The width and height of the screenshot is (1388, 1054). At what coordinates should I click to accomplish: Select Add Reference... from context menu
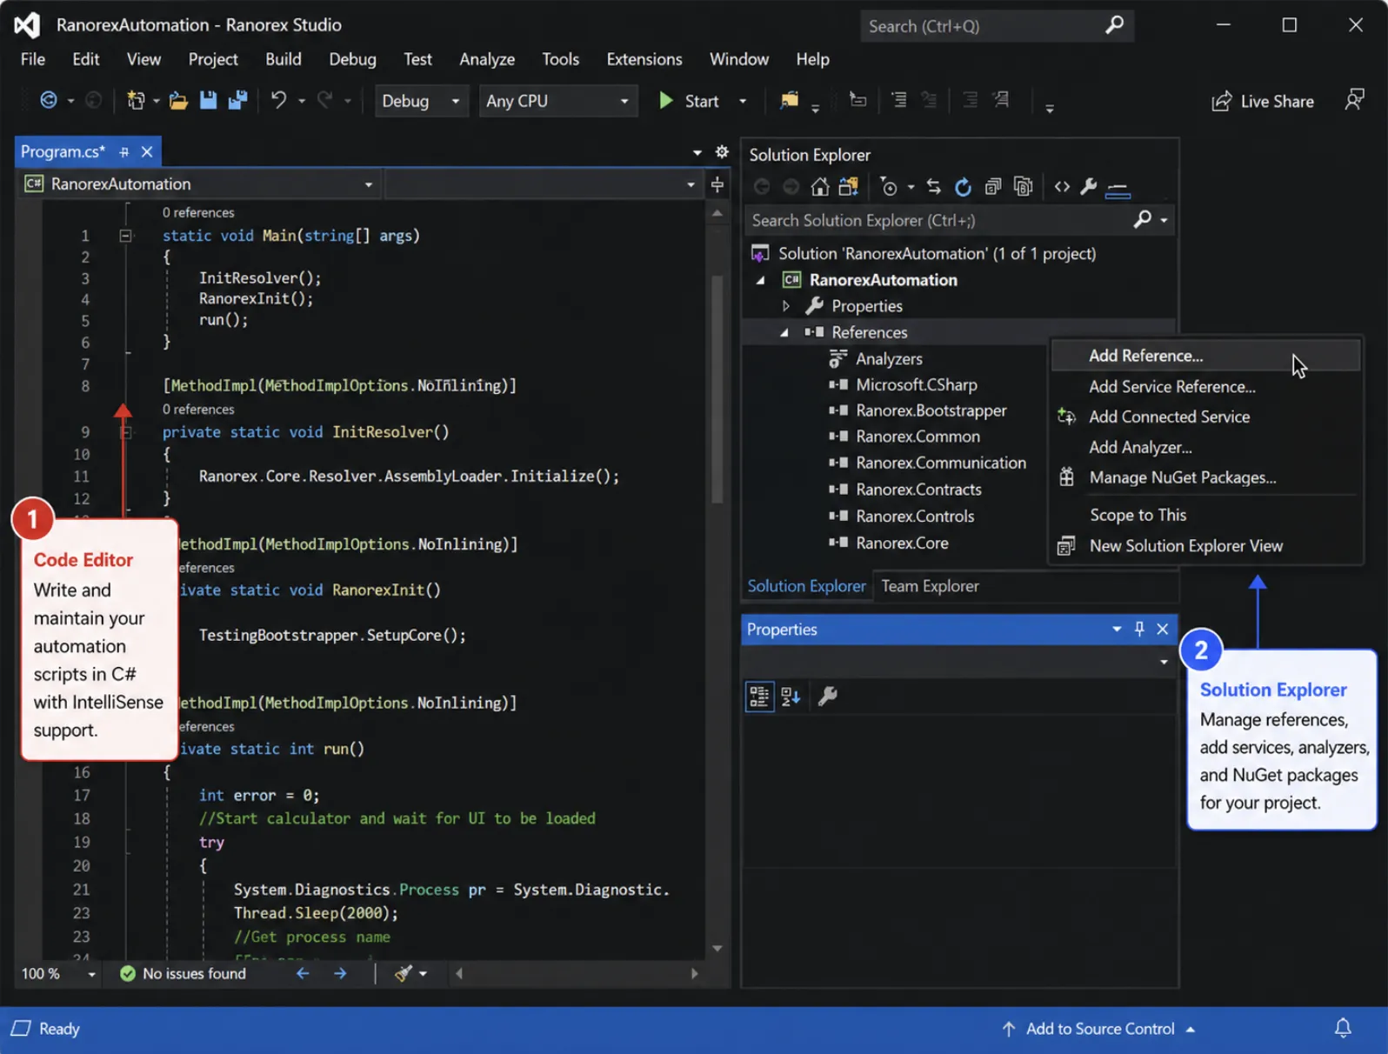1205,356
